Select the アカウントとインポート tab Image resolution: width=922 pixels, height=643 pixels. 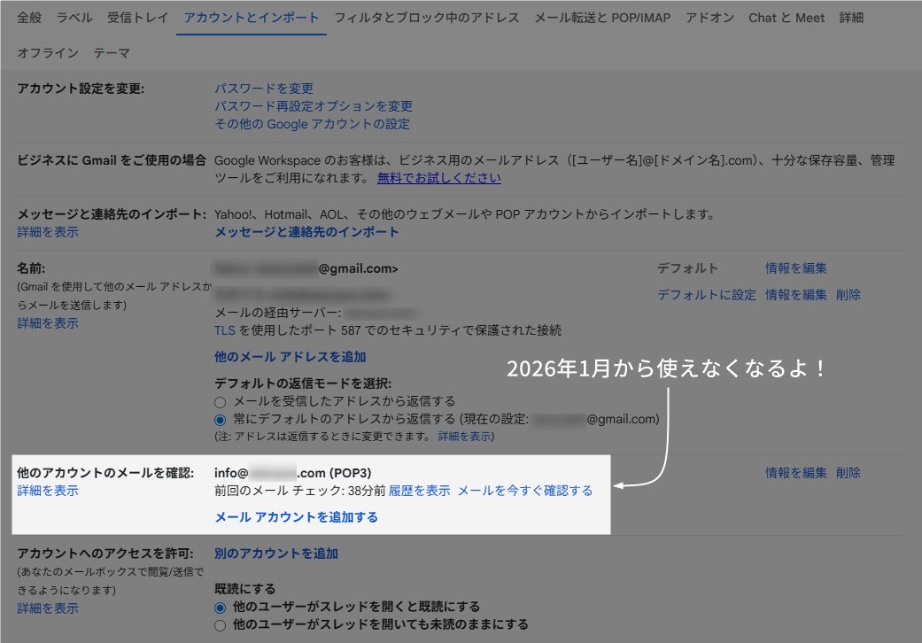click(x=251, y=18)
